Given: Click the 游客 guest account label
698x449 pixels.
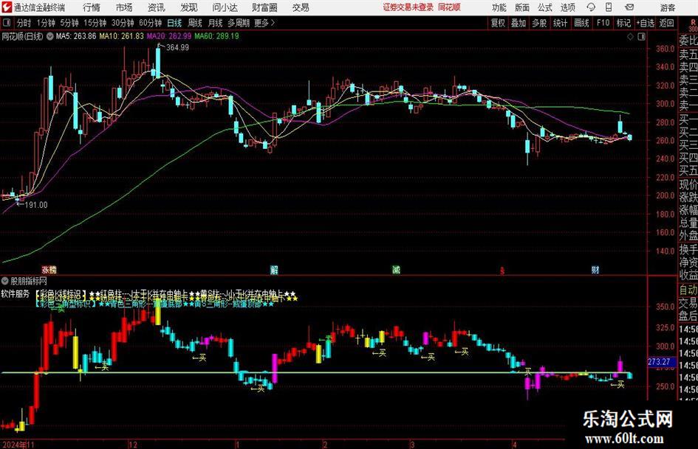Looking at the screenshot, I should [668, 7].
